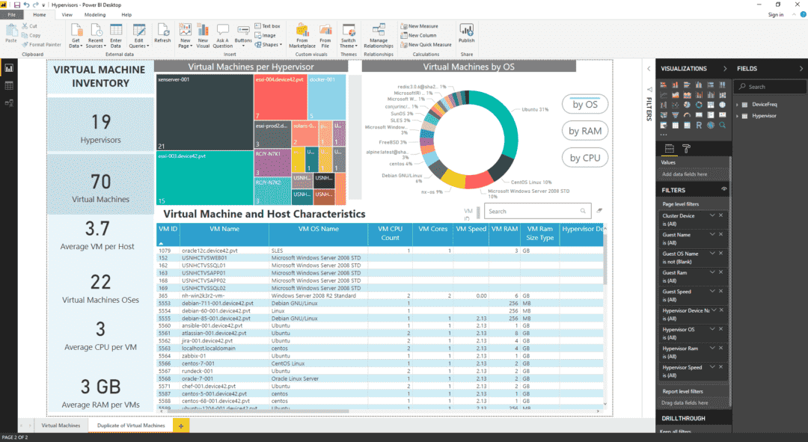The image size is (808, 442).
Task: Open Manage Relationships
Action: point(378,34)
